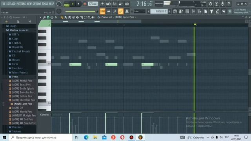
Task: Open the Line snap dropdown
Action: click(140, 11)
